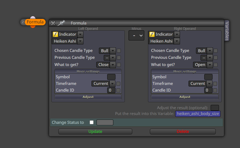Collapse left operand More settings header
The image size is (240, 148).
click(88, 71)
